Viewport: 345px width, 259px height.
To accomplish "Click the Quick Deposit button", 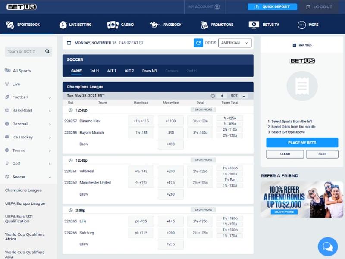I will tap(272, 7).
